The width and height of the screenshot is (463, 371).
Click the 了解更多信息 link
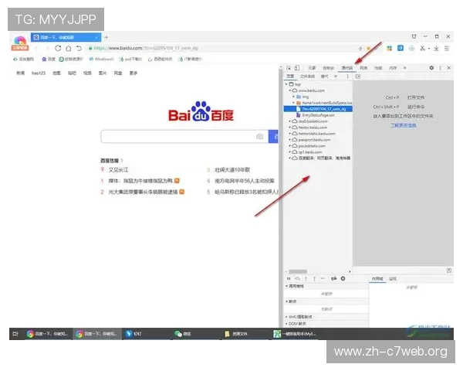[x=404, y=124]
